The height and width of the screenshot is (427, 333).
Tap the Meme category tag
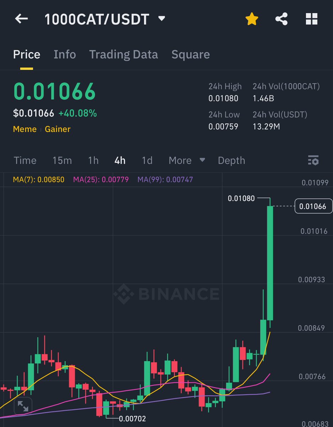(25, 129)
